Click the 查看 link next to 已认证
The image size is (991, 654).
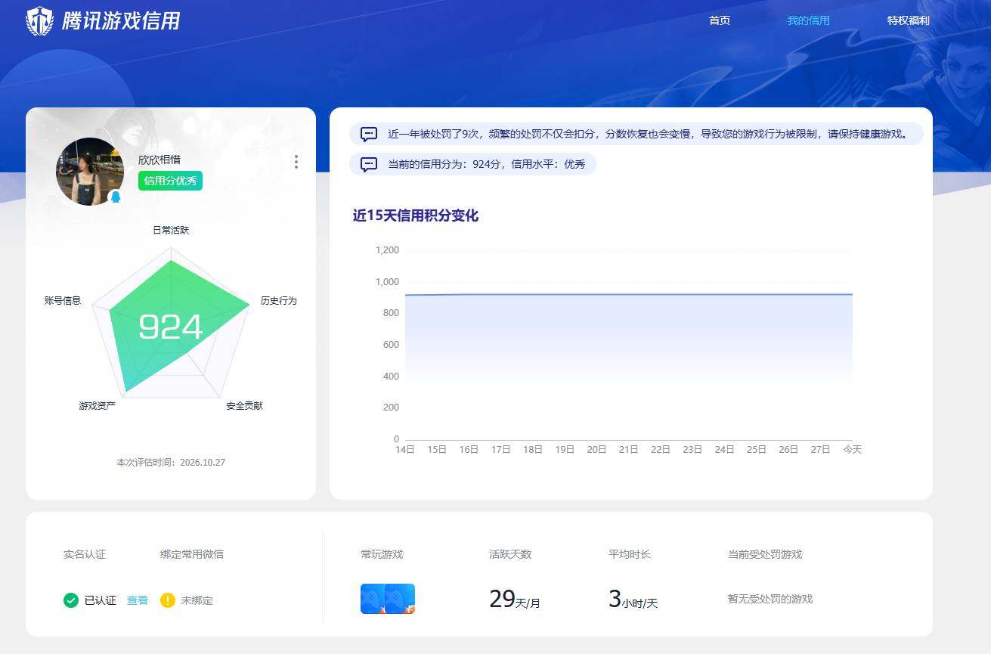coord(138,600)
